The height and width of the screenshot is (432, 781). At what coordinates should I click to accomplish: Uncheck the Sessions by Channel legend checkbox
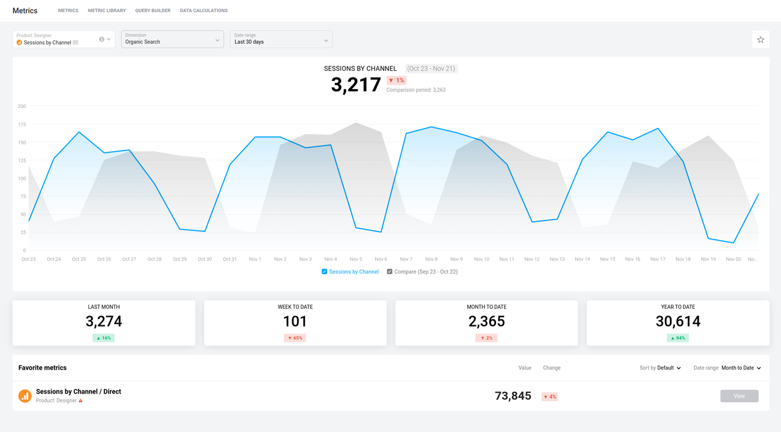(x=324, y=271)
